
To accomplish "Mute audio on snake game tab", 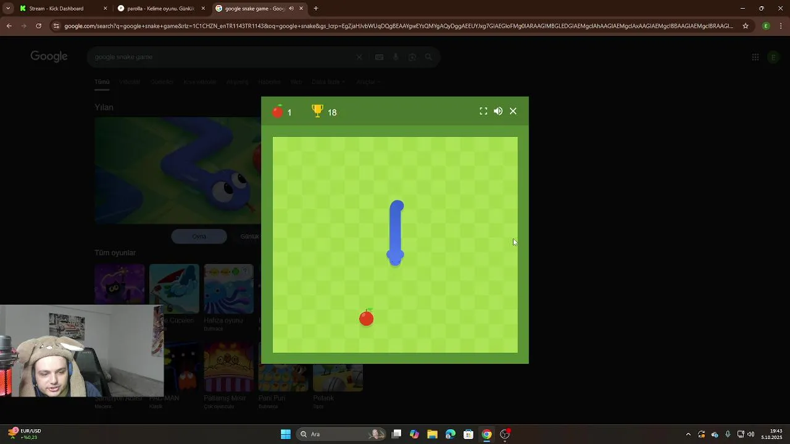I will tap(291, 9).
